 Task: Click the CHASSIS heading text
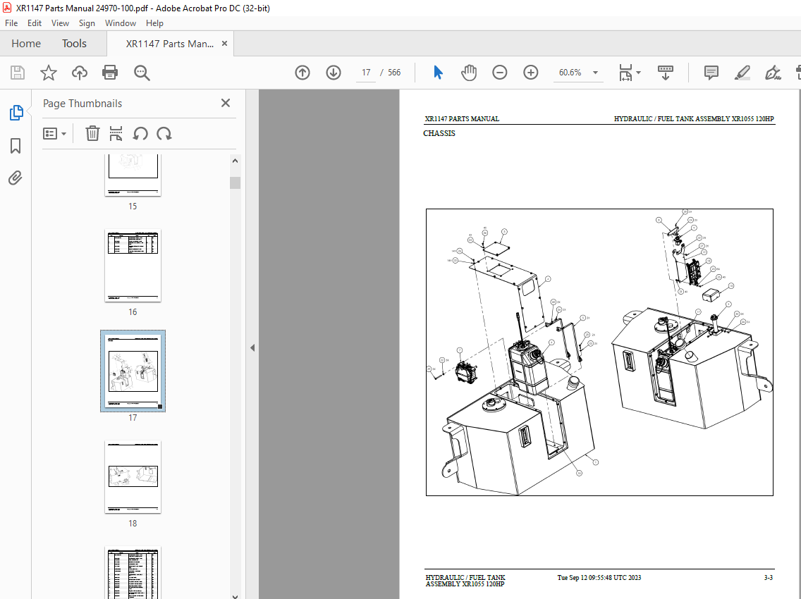pyautogui.click(x=439, y=133)
